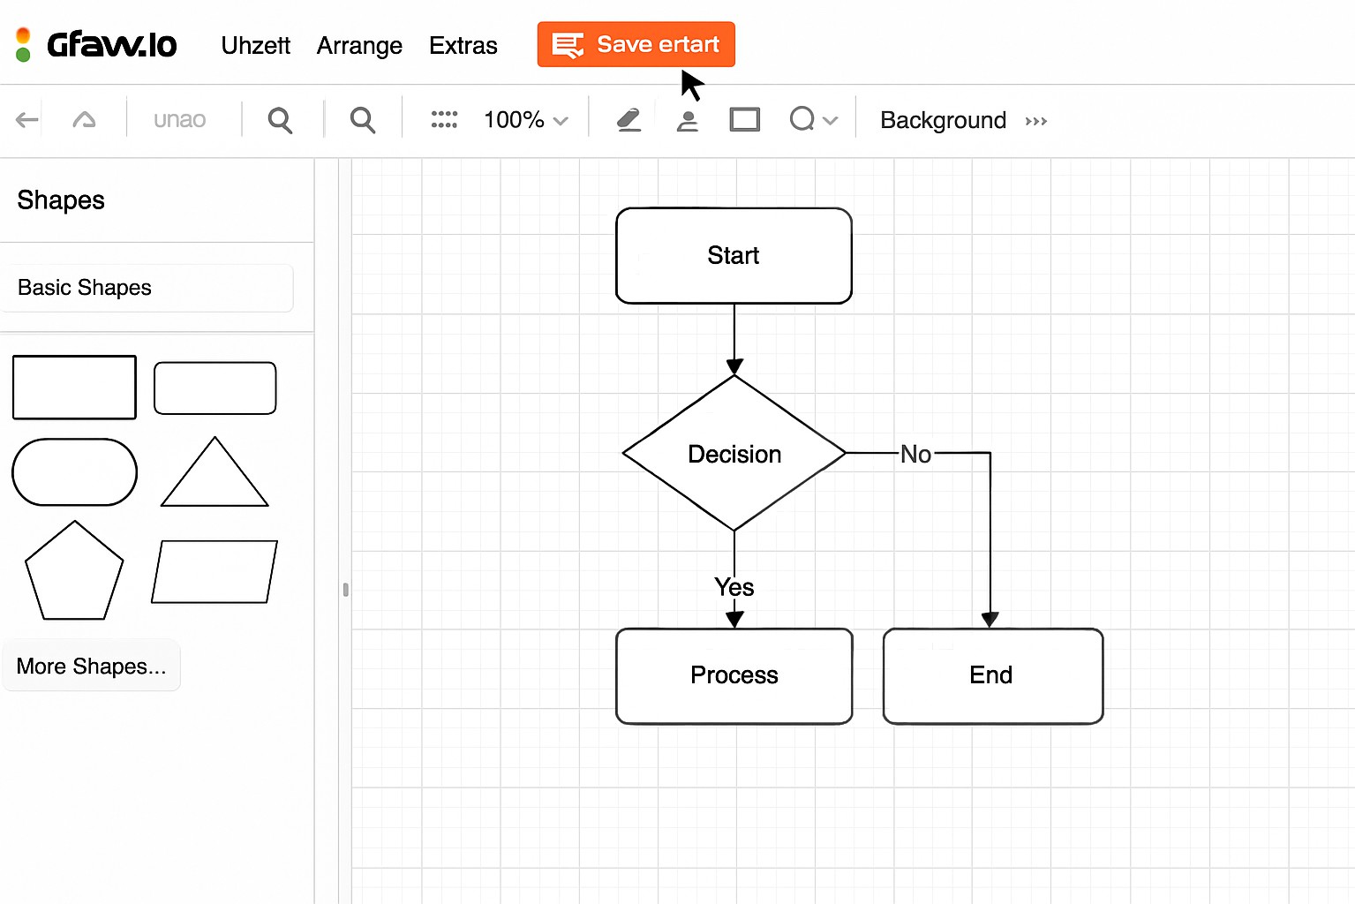Screen dimensions: 1355x904
Task: Select the rectangle frame tool icon
Action: click(x=744, y=119)
